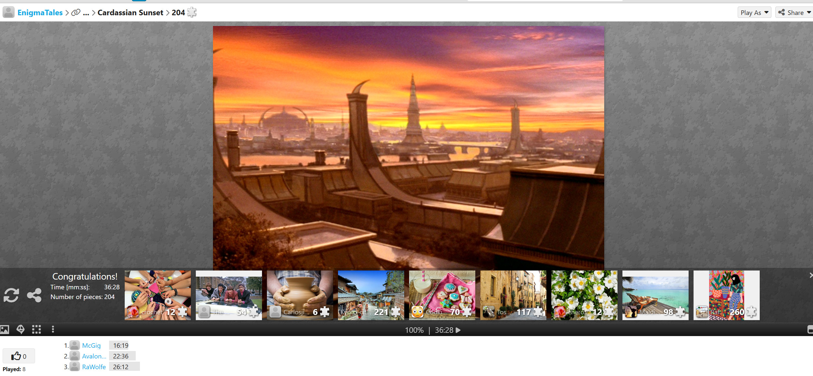
Task: Open the white flowers 12-piece puzzle thumbnail
Action: coord(584,295)
